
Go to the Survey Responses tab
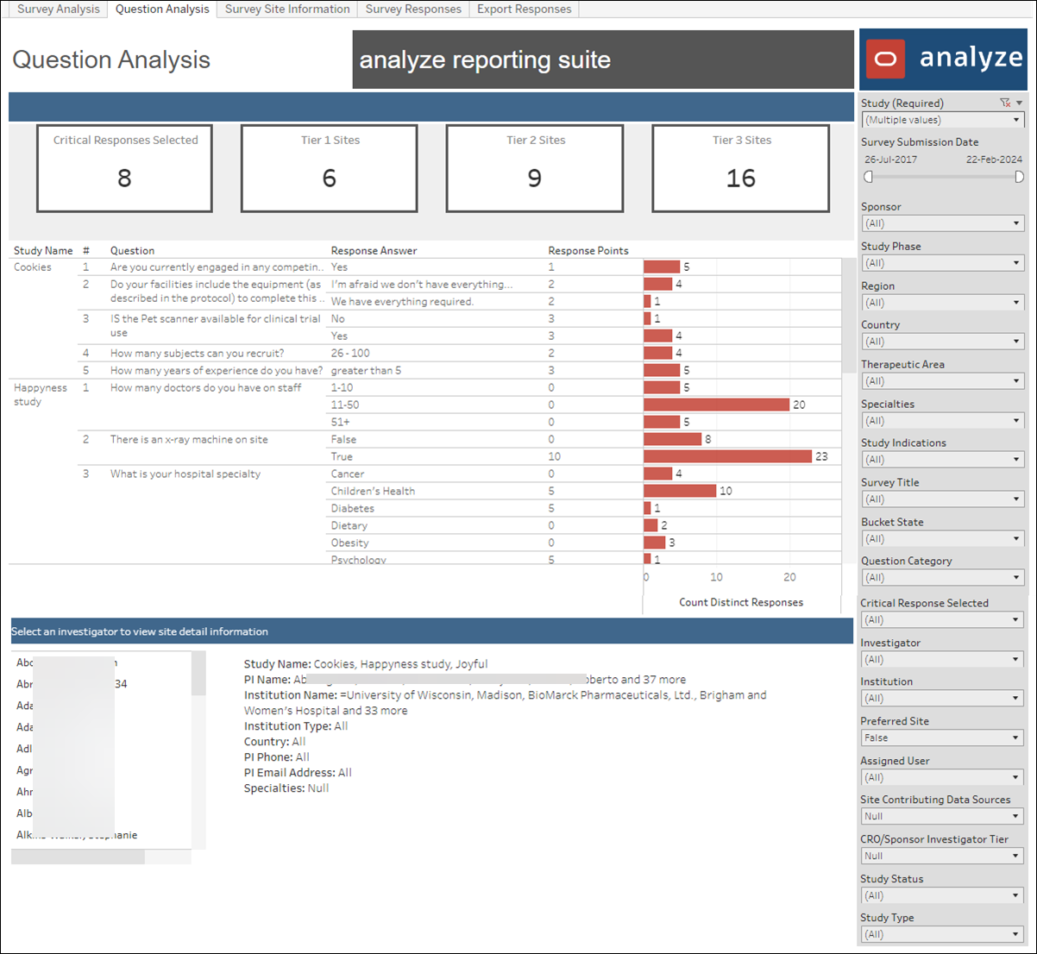413,9
